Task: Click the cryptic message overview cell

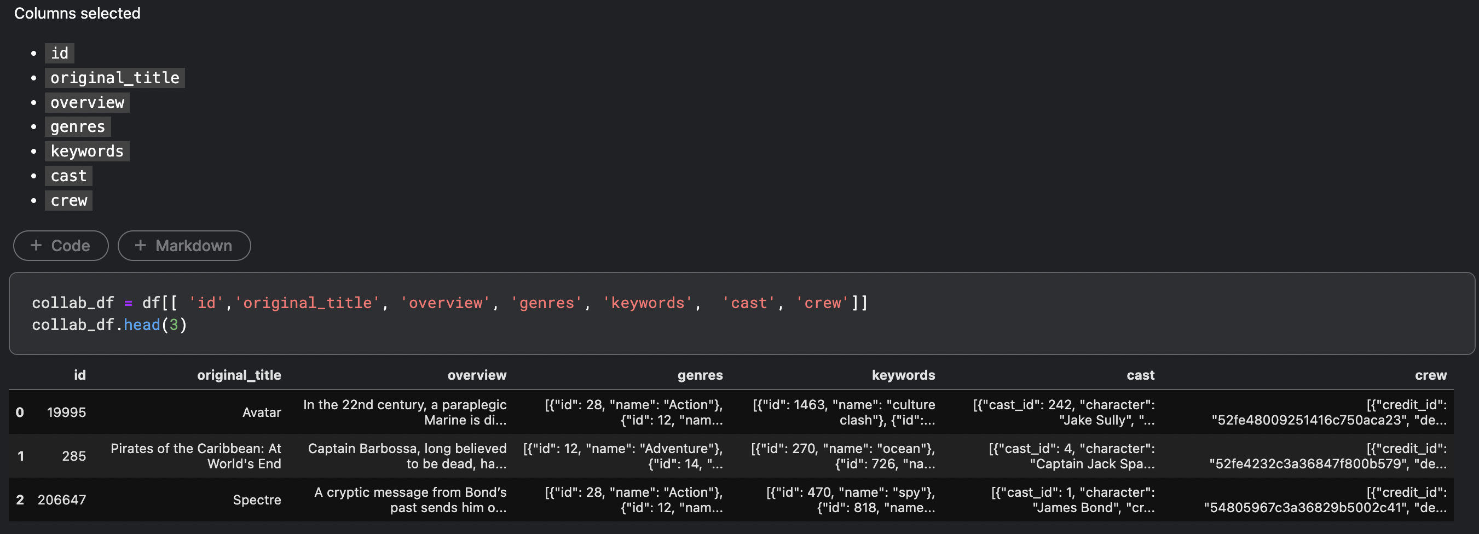Action: [410, 500]
